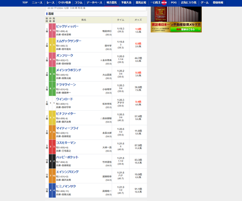The height and width of the screenshot is (201, 242).
Task: Open horse エイシンブロング link
Action: coord(67,172)
